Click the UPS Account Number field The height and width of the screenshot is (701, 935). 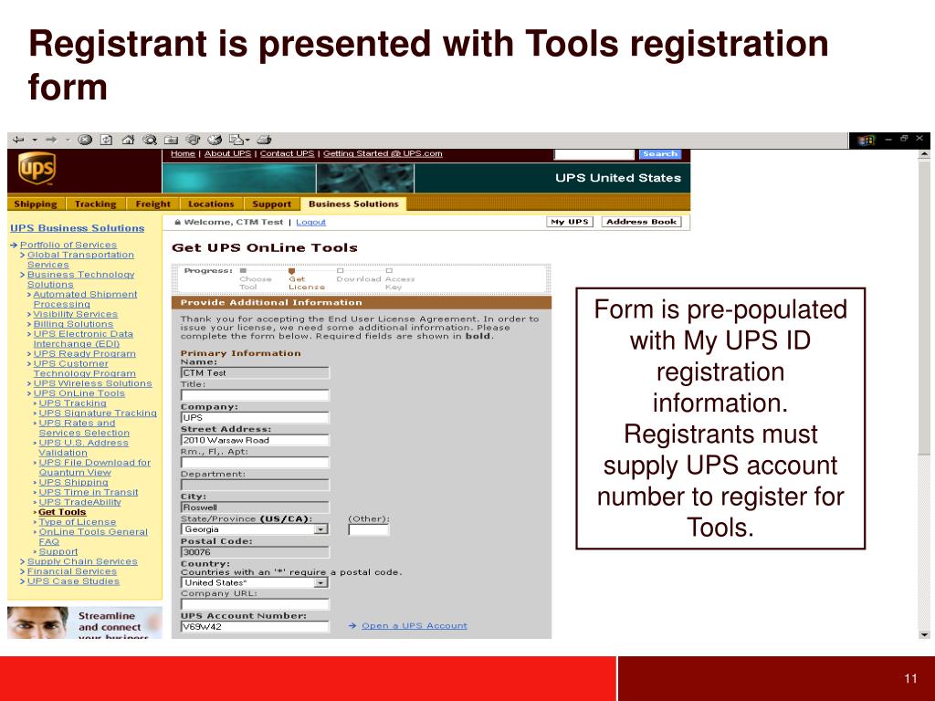click(x=255, y=626)
